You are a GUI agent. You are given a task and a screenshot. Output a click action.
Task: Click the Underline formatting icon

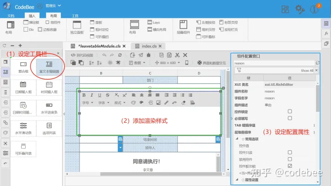(x=99, y=95)
